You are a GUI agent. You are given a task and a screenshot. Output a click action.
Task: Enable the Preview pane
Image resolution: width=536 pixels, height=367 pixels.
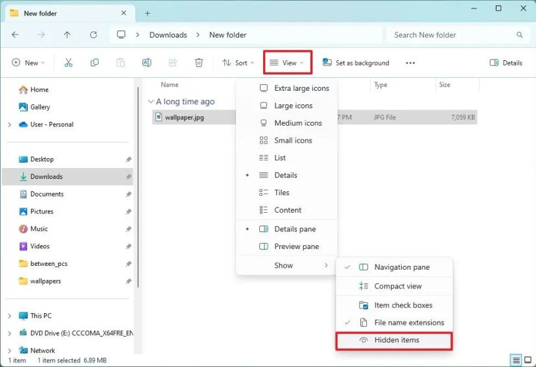(x=287, y=246)
